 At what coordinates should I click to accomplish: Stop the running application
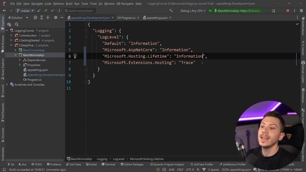point(288,11)
